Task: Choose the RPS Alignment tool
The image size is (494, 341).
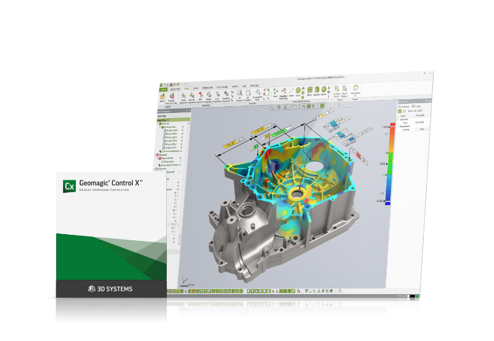Action: coord(200,98)
